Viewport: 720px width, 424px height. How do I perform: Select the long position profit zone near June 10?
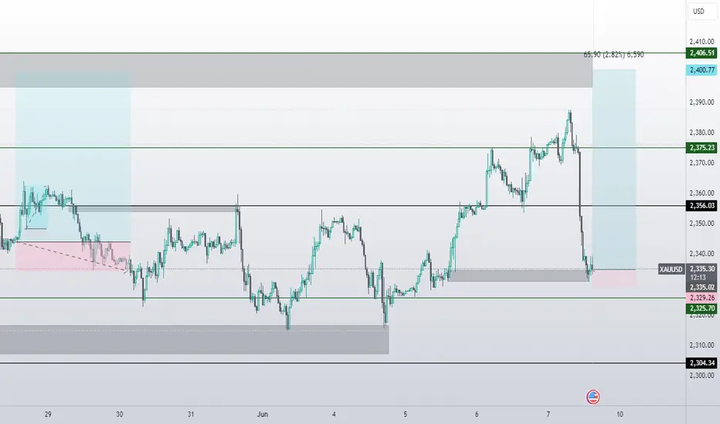614,169
